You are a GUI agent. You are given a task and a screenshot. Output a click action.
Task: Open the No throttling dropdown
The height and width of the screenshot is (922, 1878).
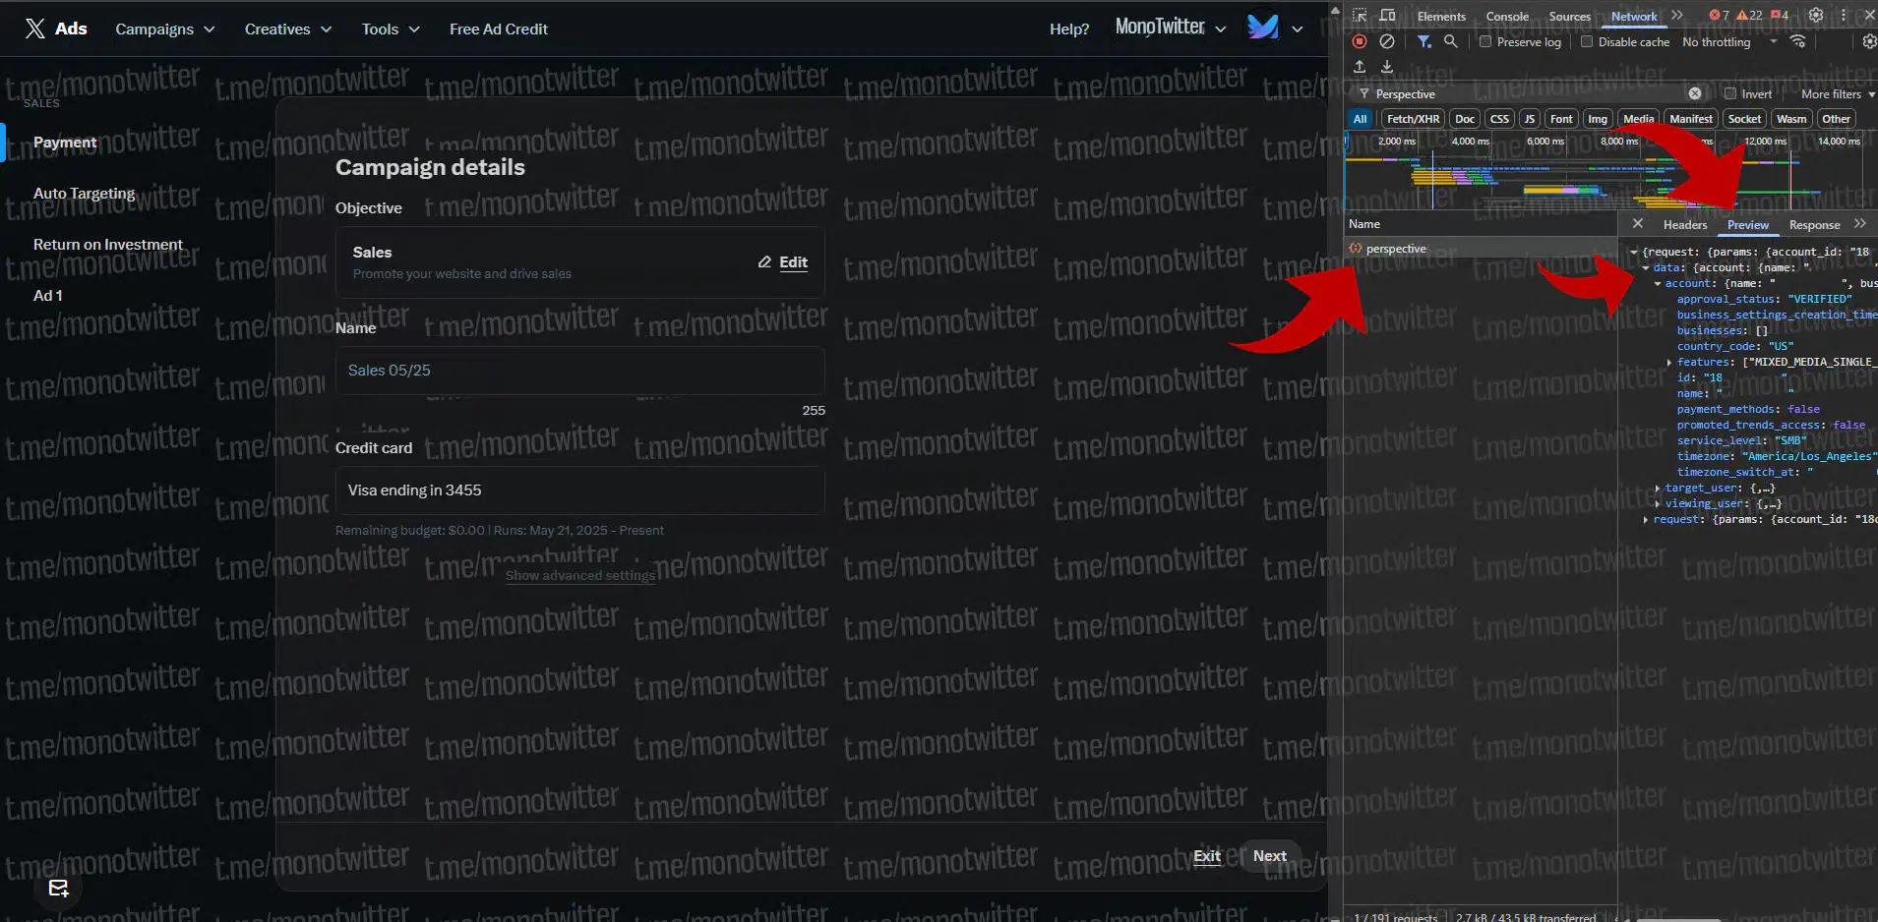[x=1729, y=42]
